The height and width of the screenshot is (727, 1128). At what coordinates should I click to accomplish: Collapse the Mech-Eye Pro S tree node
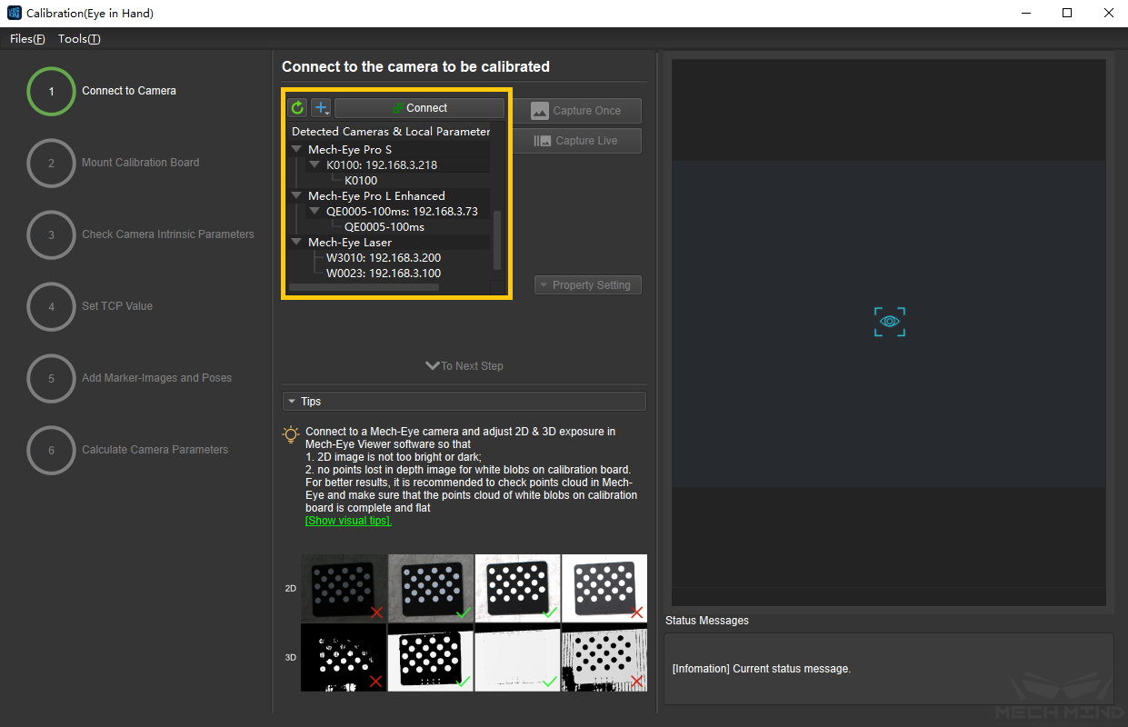pos(297,149)
